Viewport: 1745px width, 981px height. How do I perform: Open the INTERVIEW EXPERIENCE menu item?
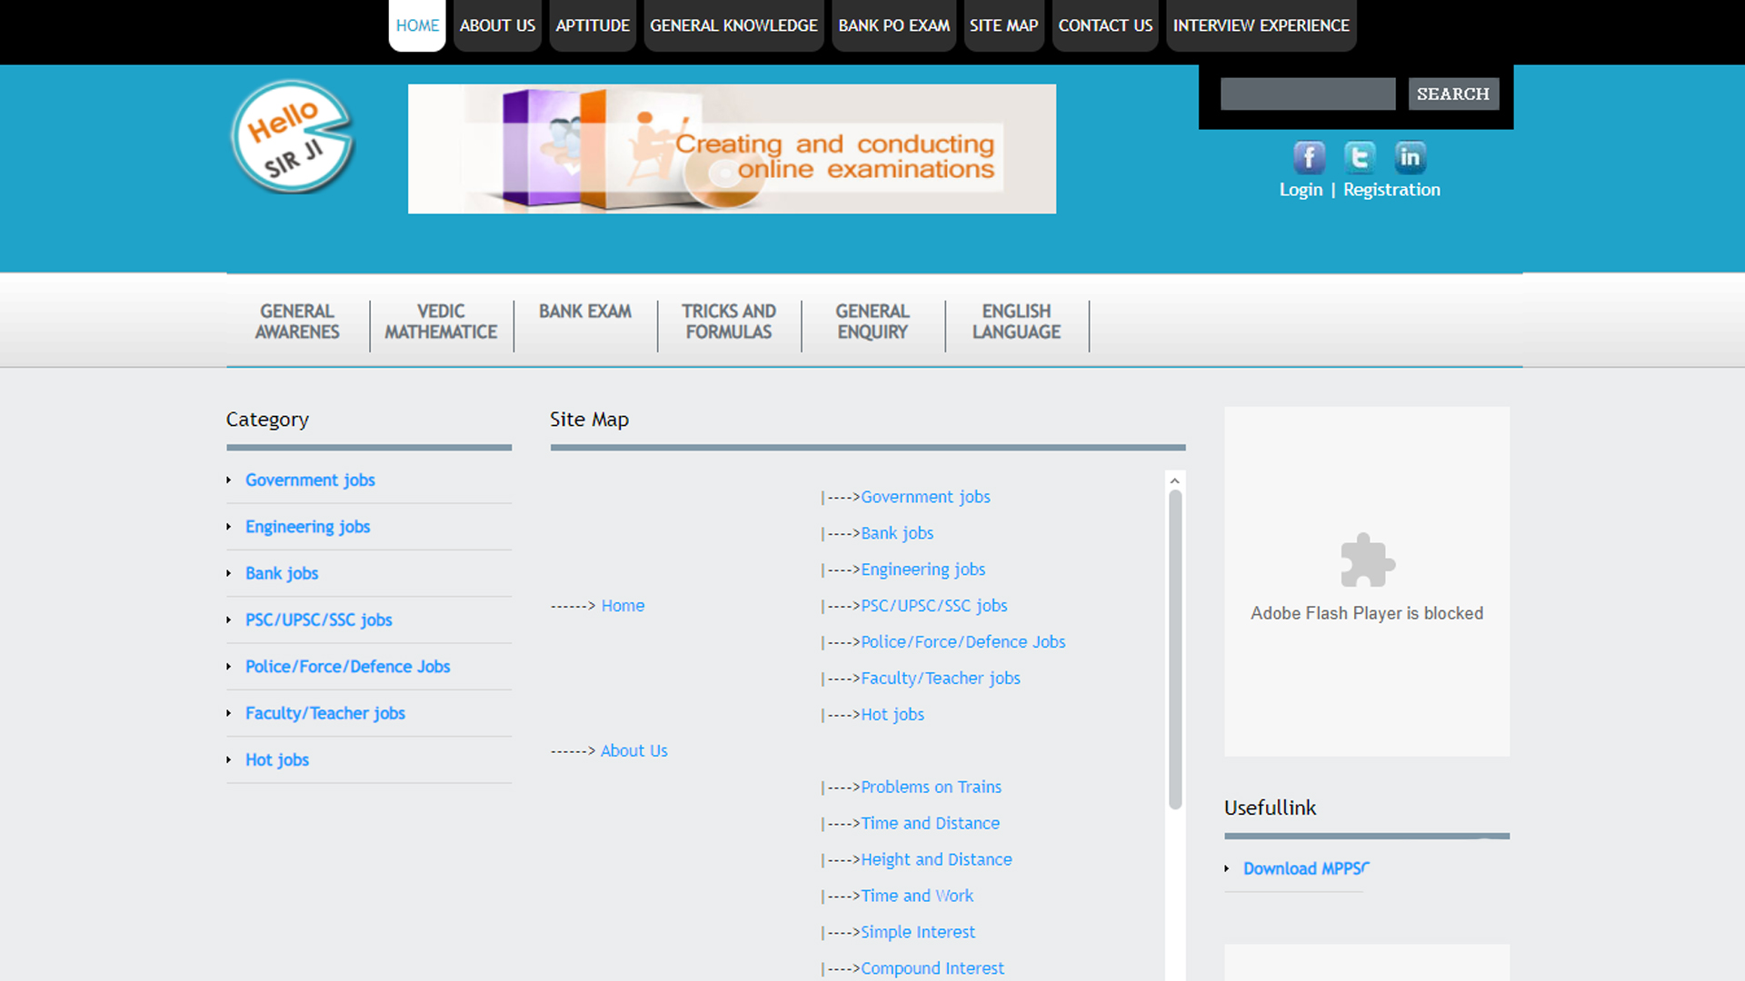coord(1261,25)
